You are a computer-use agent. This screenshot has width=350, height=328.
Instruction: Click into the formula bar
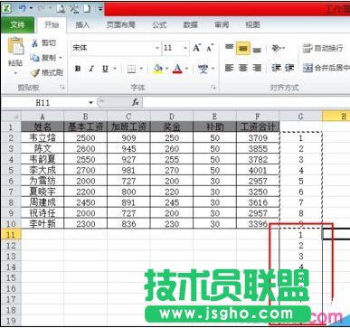[x=246, y=103]
